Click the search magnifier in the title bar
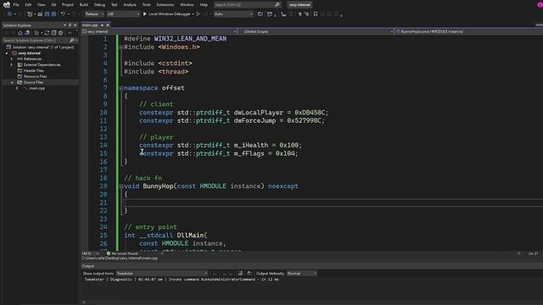The width and height of the screenshot is (543, 305). click(x=277, y=5)
